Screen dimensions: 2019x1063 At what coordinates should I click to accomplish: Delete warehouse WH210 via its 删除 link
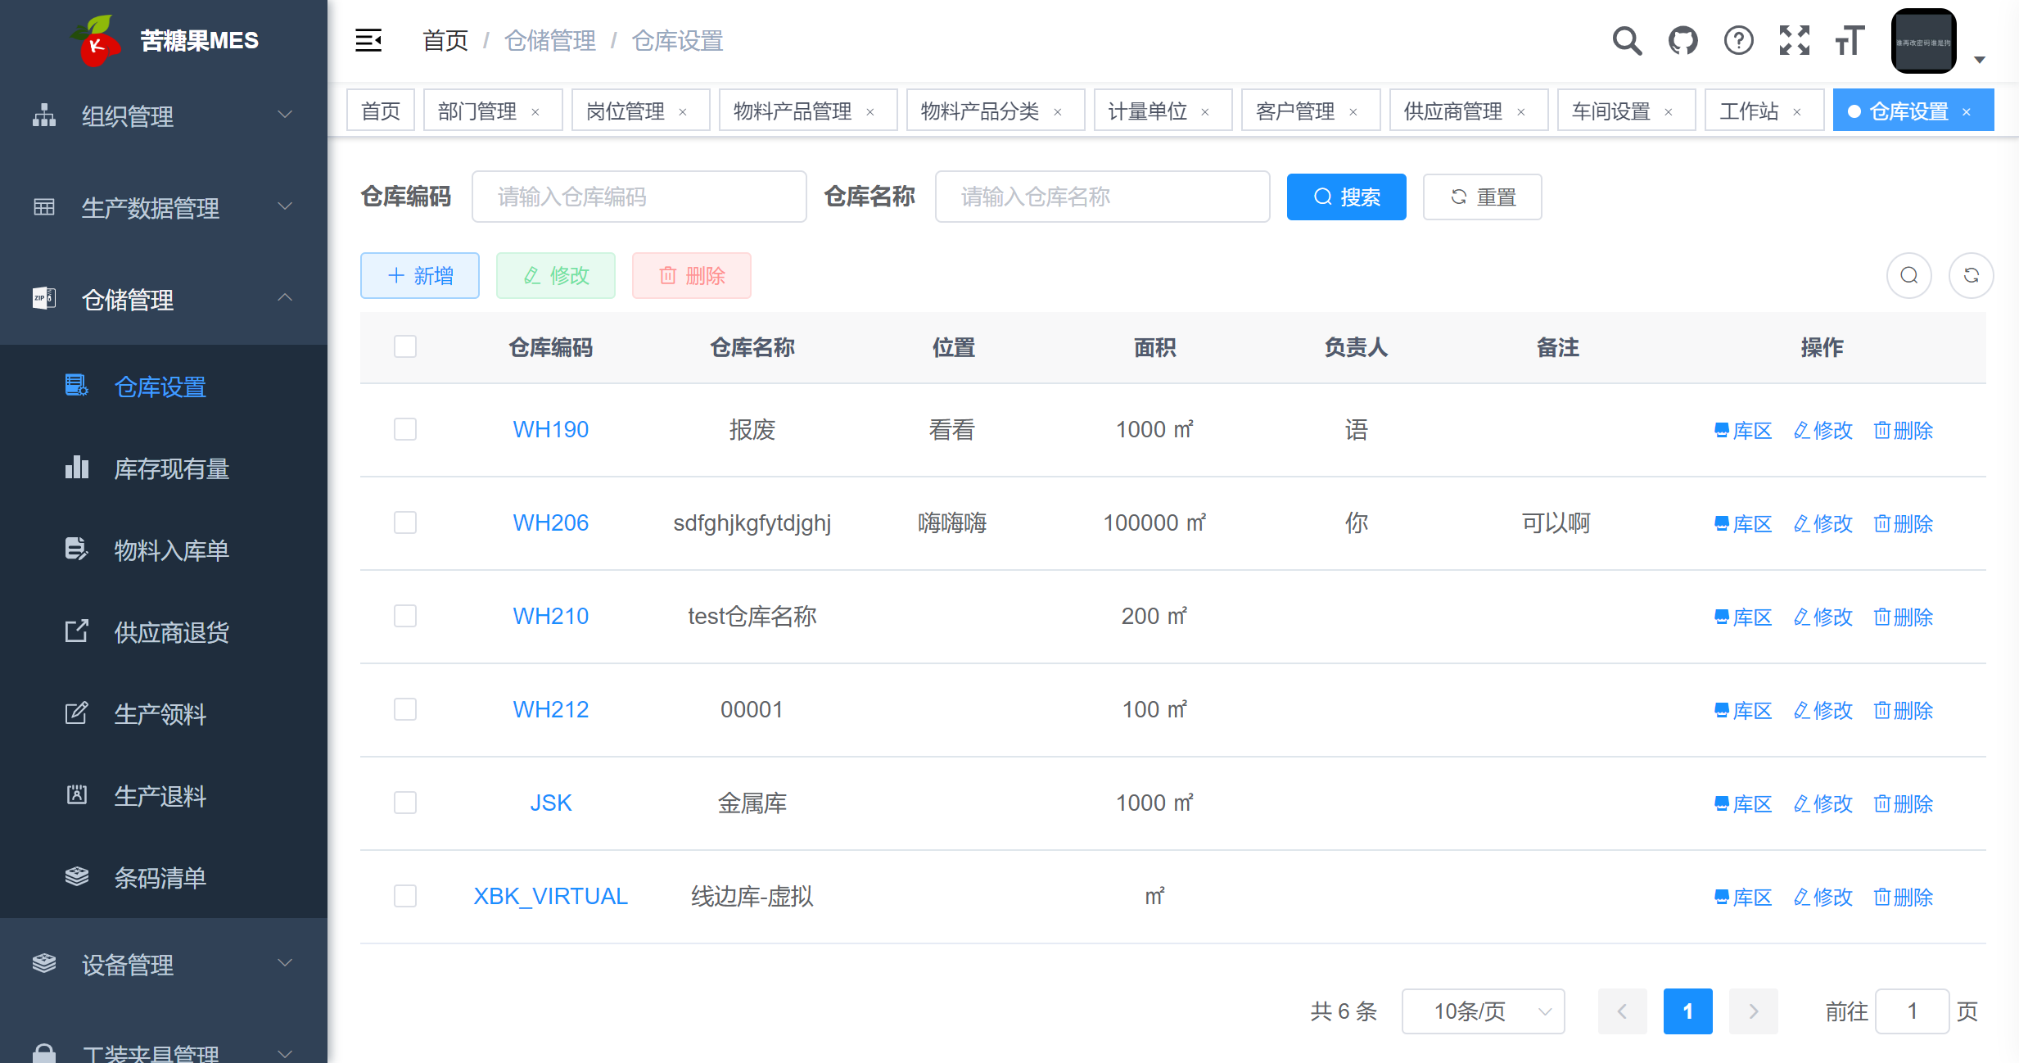pos(1903,617)
